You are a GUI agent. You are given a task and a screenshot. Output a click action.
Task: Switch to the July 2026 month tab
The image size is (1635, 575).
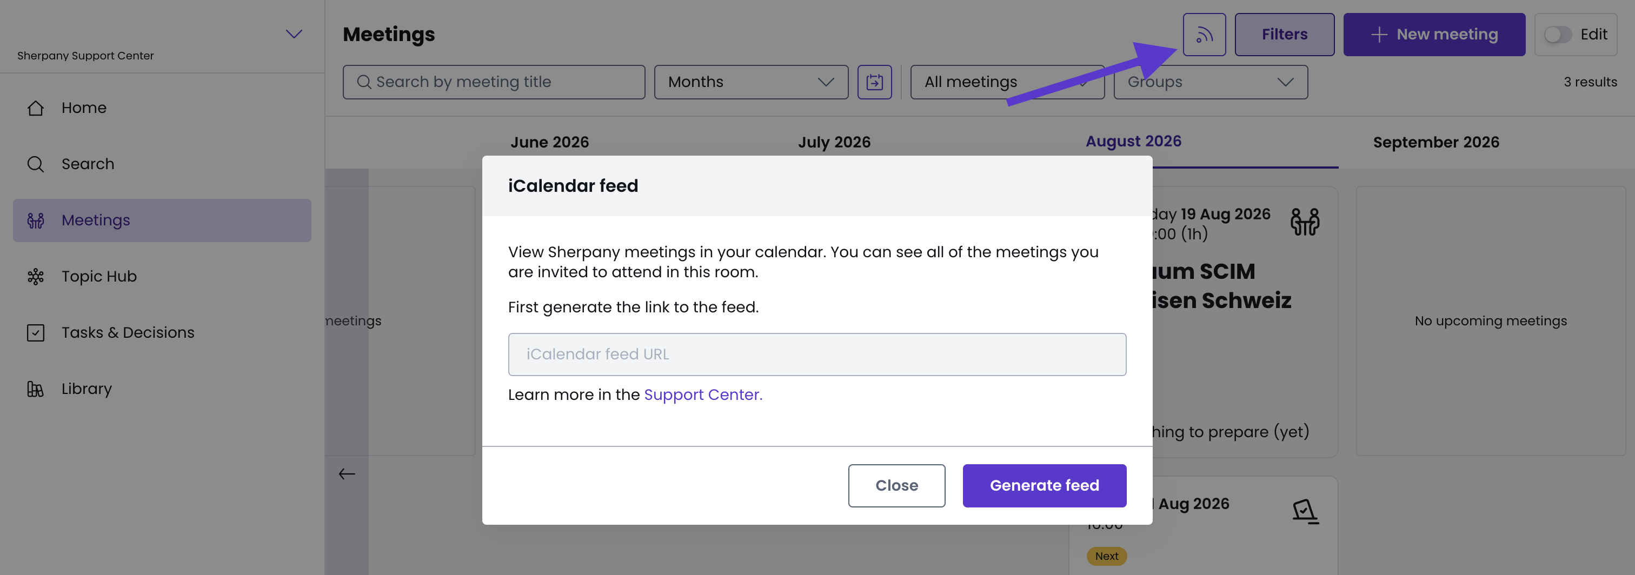pyautogui.click(x=834, y=142)
